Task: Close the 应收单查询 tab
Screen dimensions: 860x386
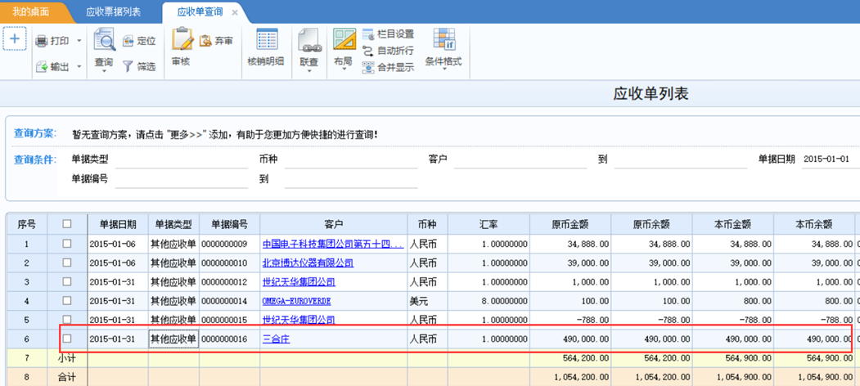Action: tap(235, 12)
